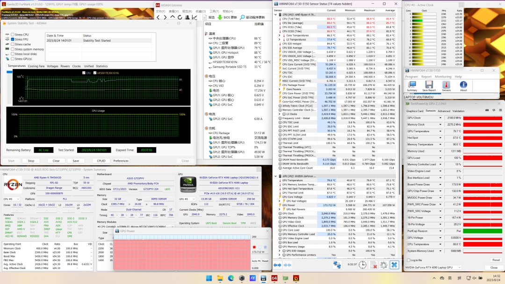The height and width of the screenshot is (284, 505).
Task: Click the clock reset-timer icon in sensor status
Action: (362, 265)
